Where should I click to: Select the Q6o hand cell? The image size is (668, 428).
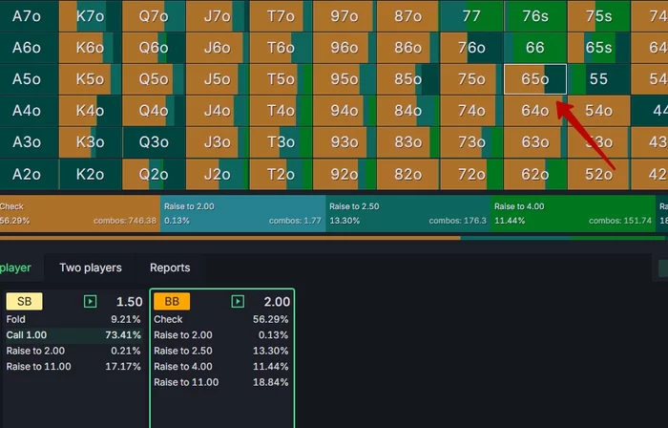[154, 48]
